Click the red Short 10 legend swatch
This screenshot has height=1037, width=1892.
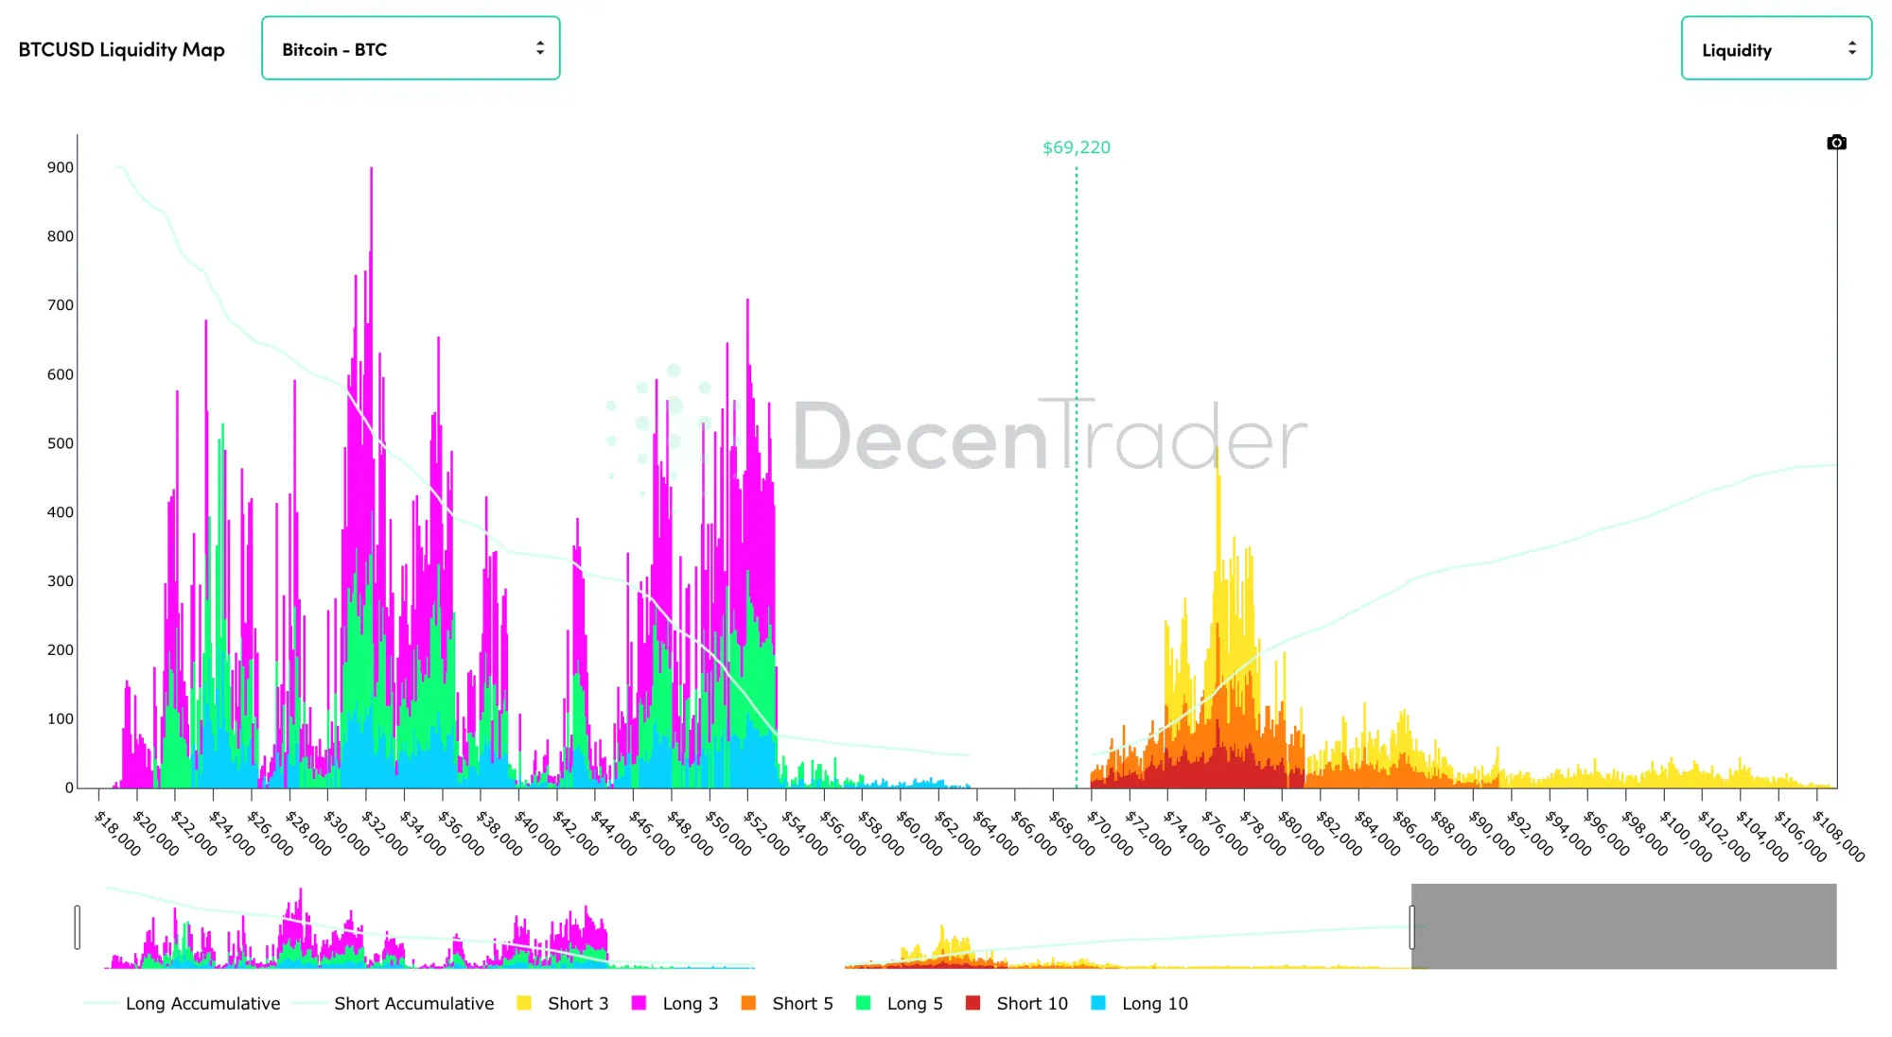coord(972,1003)
